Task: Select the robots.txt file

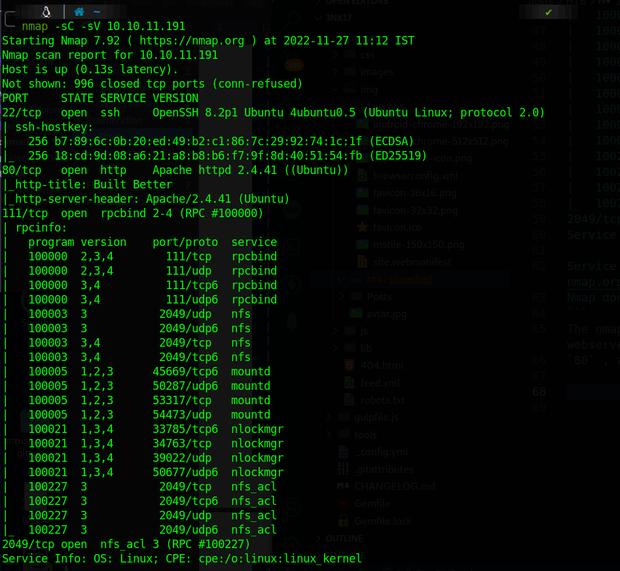Action: pyautogui.click(x=382, y=400)
